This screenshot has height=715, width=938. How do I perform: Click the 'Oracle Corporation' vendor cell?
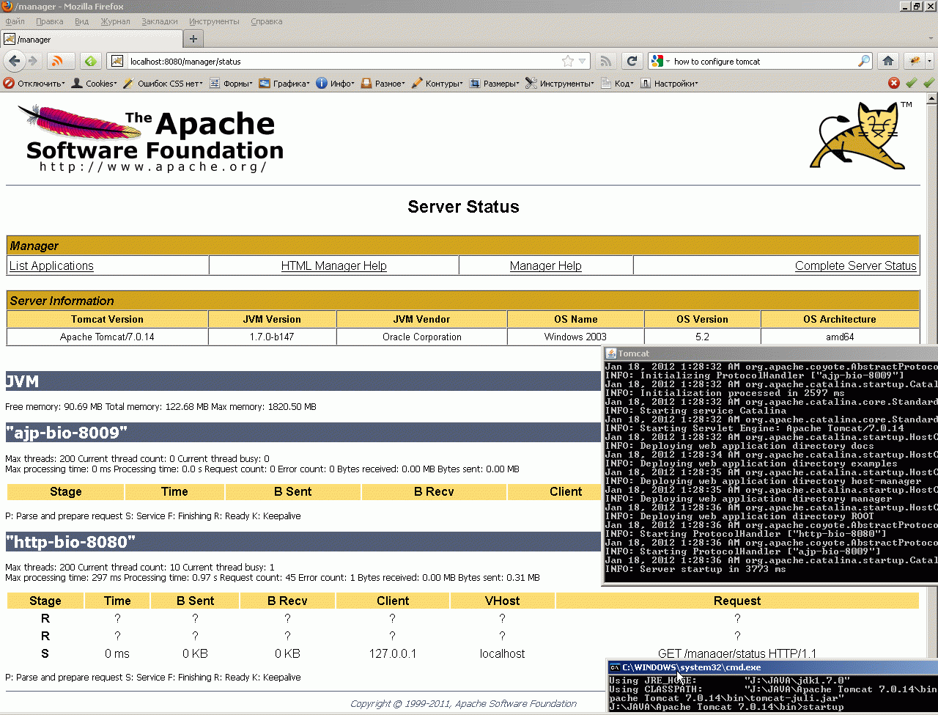[422, 337]
